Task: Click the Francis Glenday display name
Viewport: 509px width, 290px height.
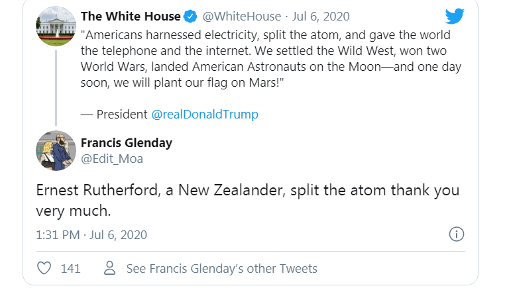Action: click(x=126, y=143)
